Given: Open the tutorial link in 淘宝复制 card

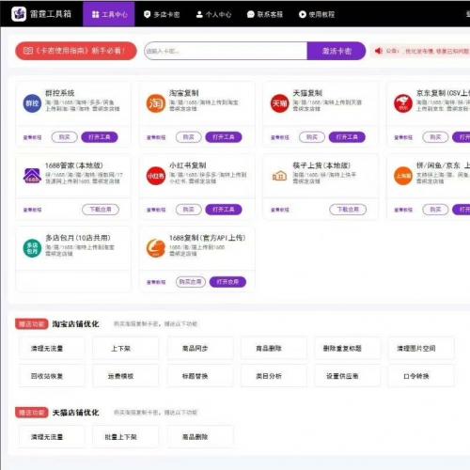Looking at the screenshot, I should coord(156,137).
